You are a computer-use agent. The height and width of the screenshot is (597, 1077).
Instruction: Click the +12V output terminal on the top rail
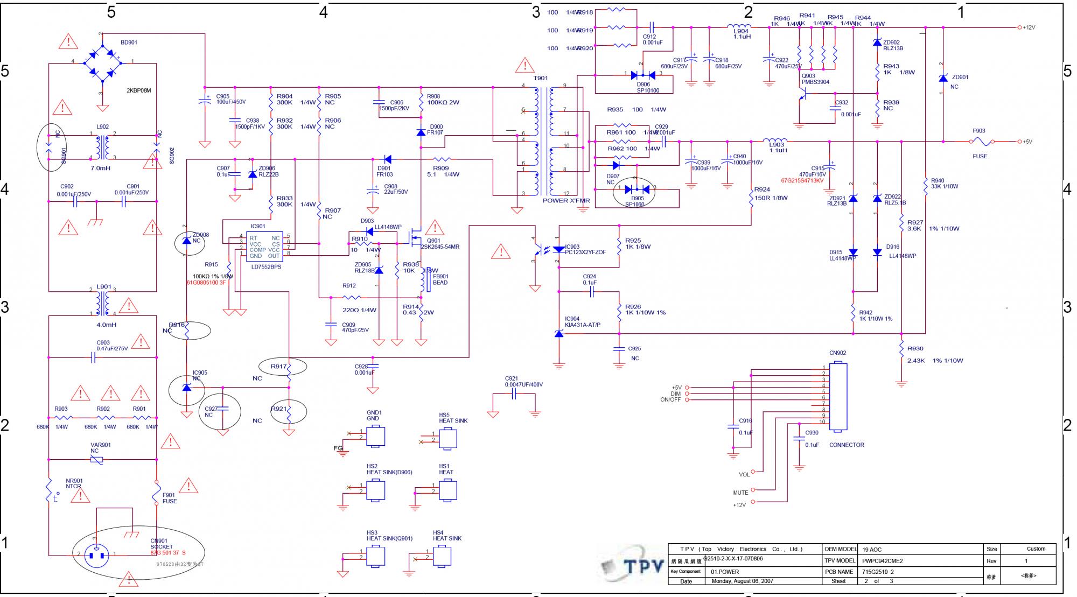(x=1019, y=27)
